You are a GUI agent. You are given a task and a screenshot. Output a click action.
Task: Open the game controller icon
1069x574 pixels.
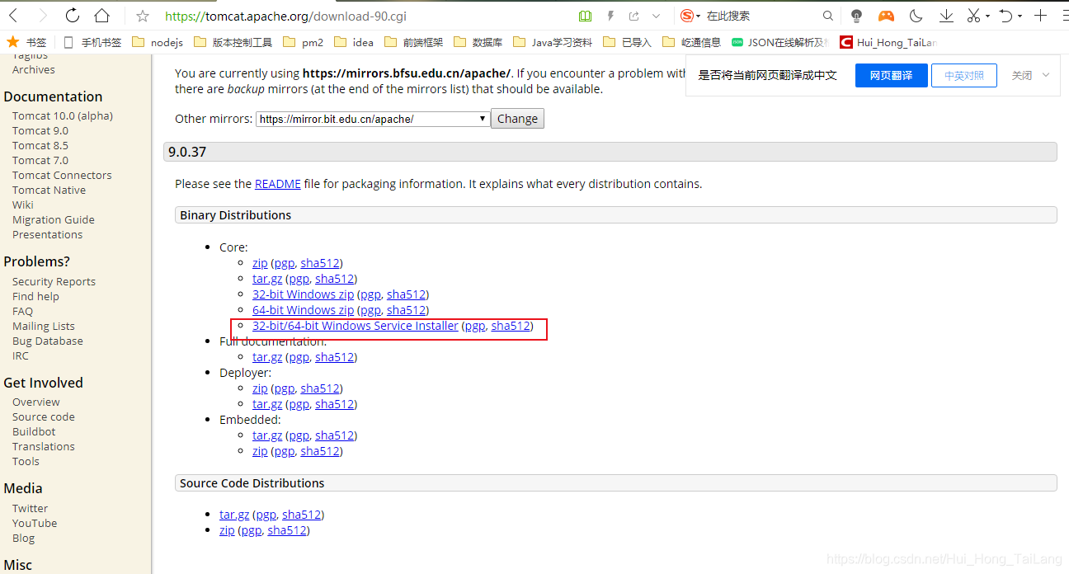(886, 16)
